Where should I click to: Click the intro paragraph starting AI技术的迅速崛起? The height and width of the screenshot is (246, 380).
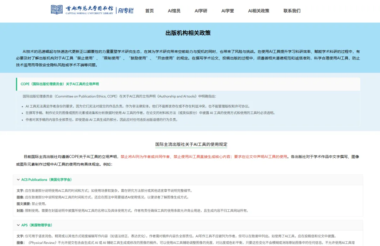(188, 58)
